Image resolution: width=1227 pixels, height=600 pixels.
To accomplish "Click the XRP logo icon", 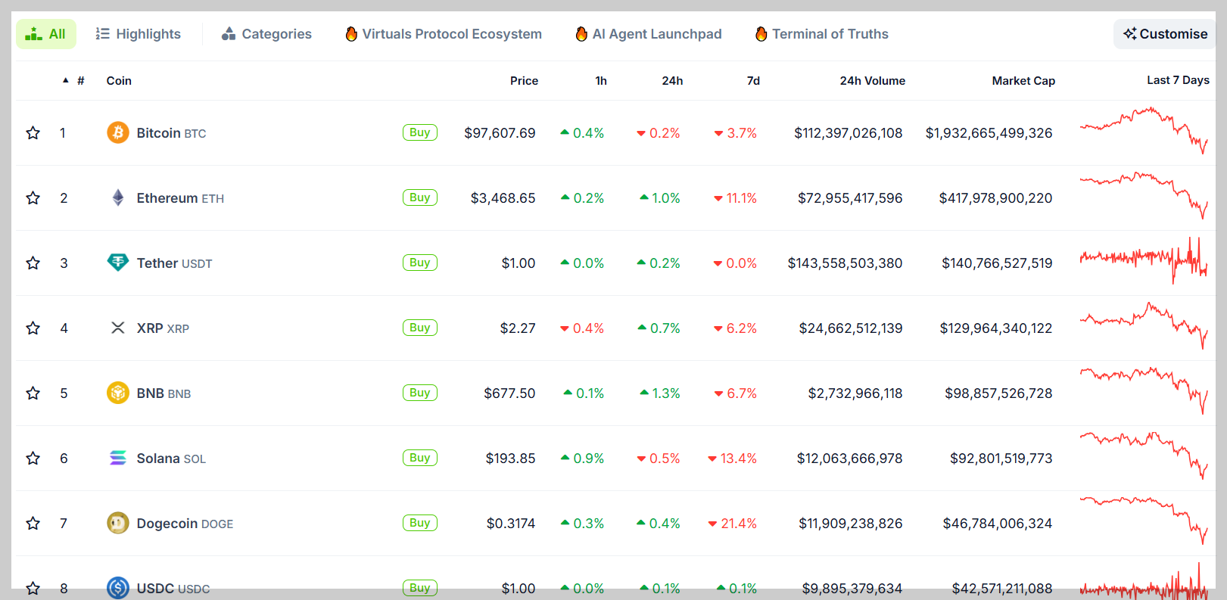I will coord(118,328).
